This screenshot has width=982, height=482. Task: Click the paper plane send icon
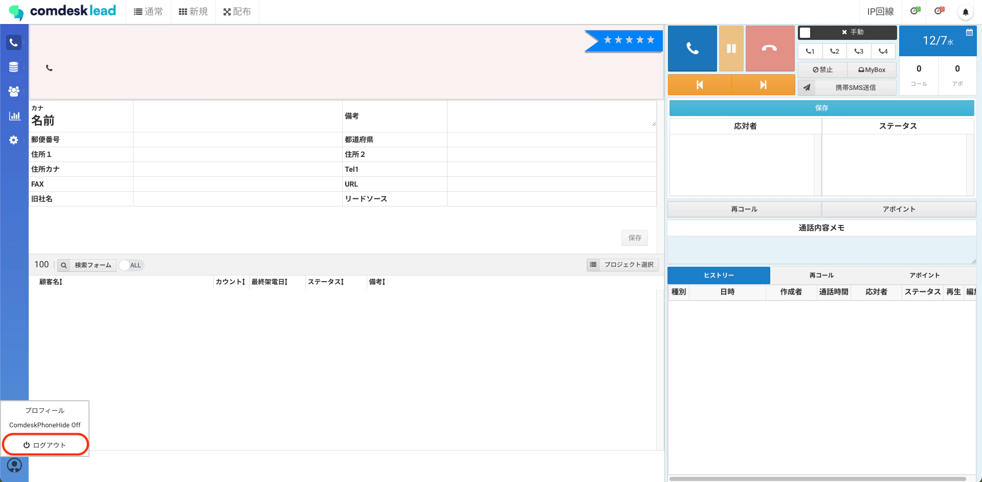(807, 87)
